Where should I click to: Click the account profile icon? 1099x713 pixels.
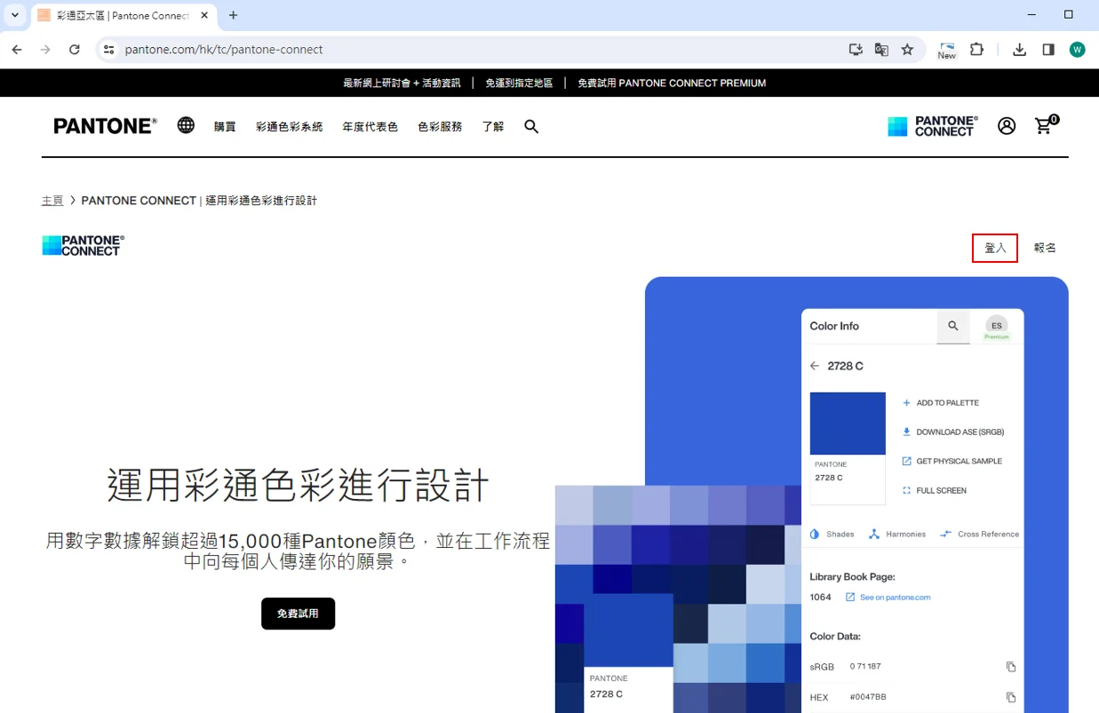click(1006, 126)
